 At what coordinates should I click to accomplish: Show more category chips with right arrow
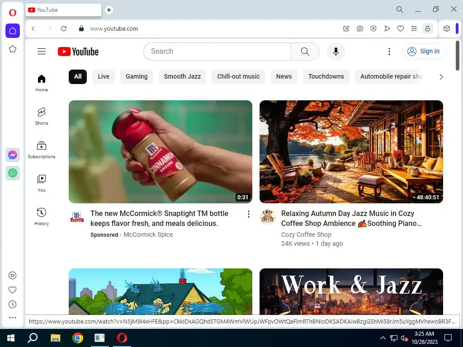441,77
